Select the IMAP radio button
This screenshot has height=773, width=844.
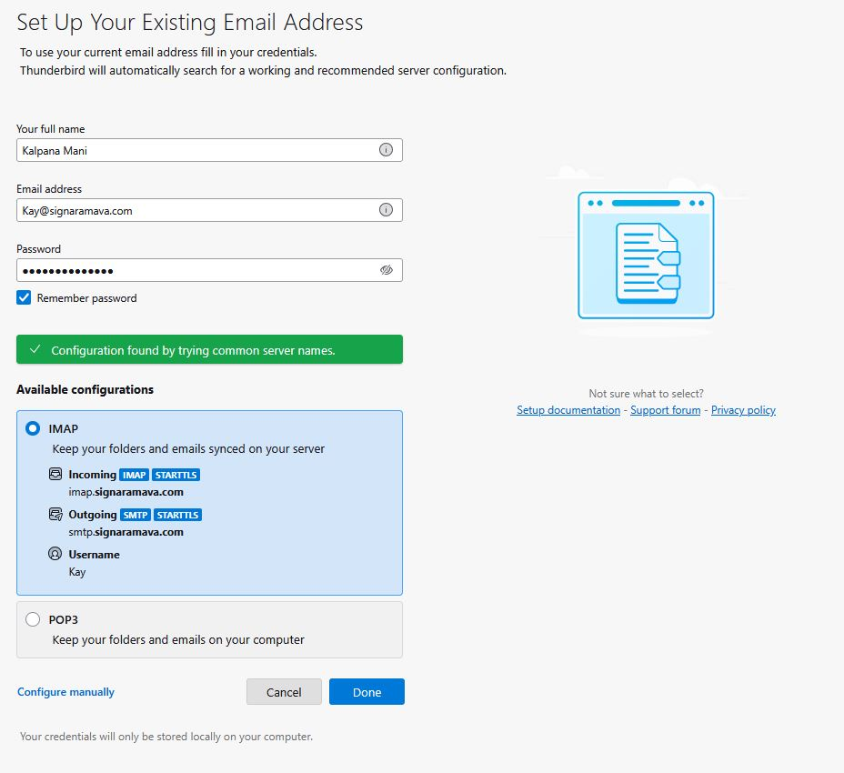(34, 428)
